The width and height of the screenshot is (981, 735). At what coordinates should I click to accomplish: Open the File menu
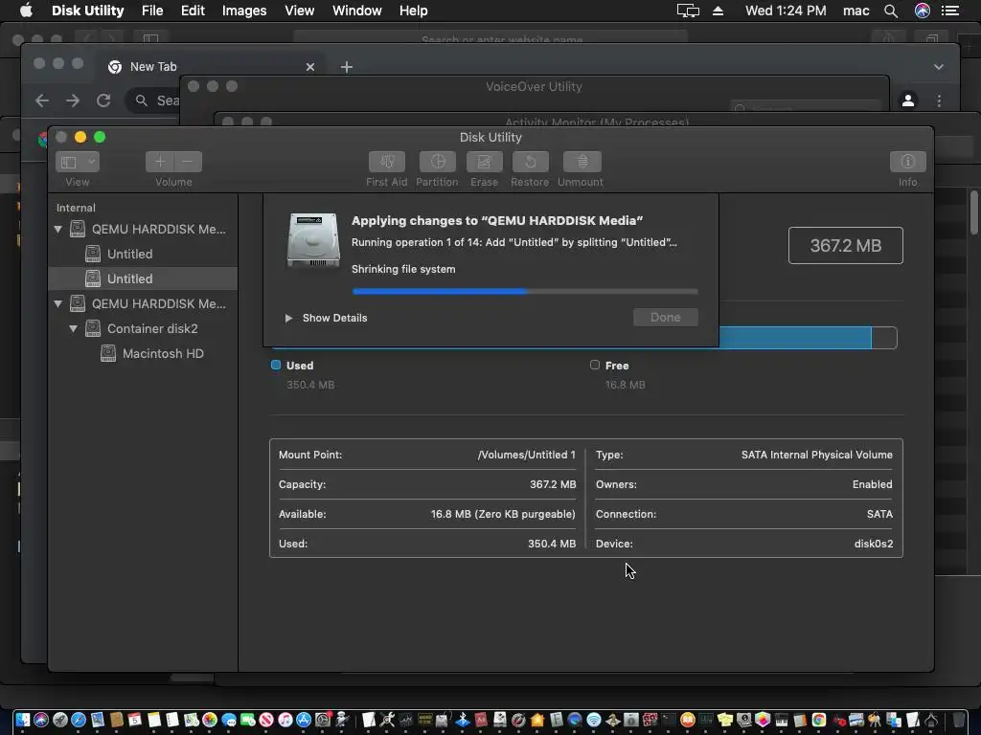[152, 11]
